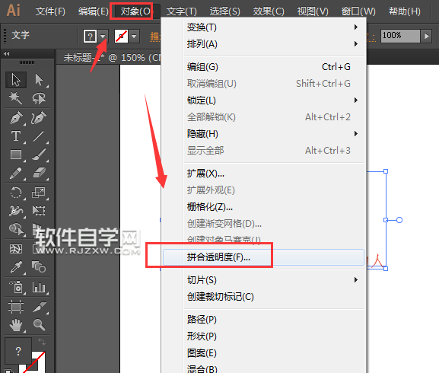Click the Ai application logo
The height and width of the screenshot is (373, 439).
(x=13, y=11)
